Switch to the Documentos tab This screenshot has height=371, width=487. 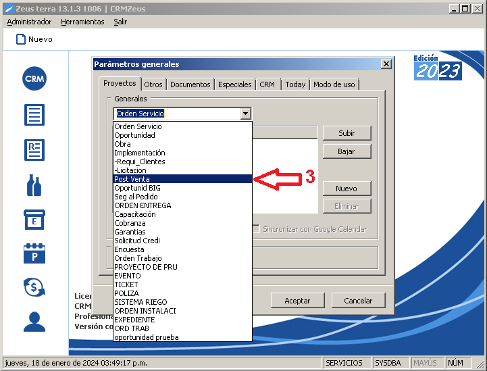pyautogui.click(x=190, y=84)
